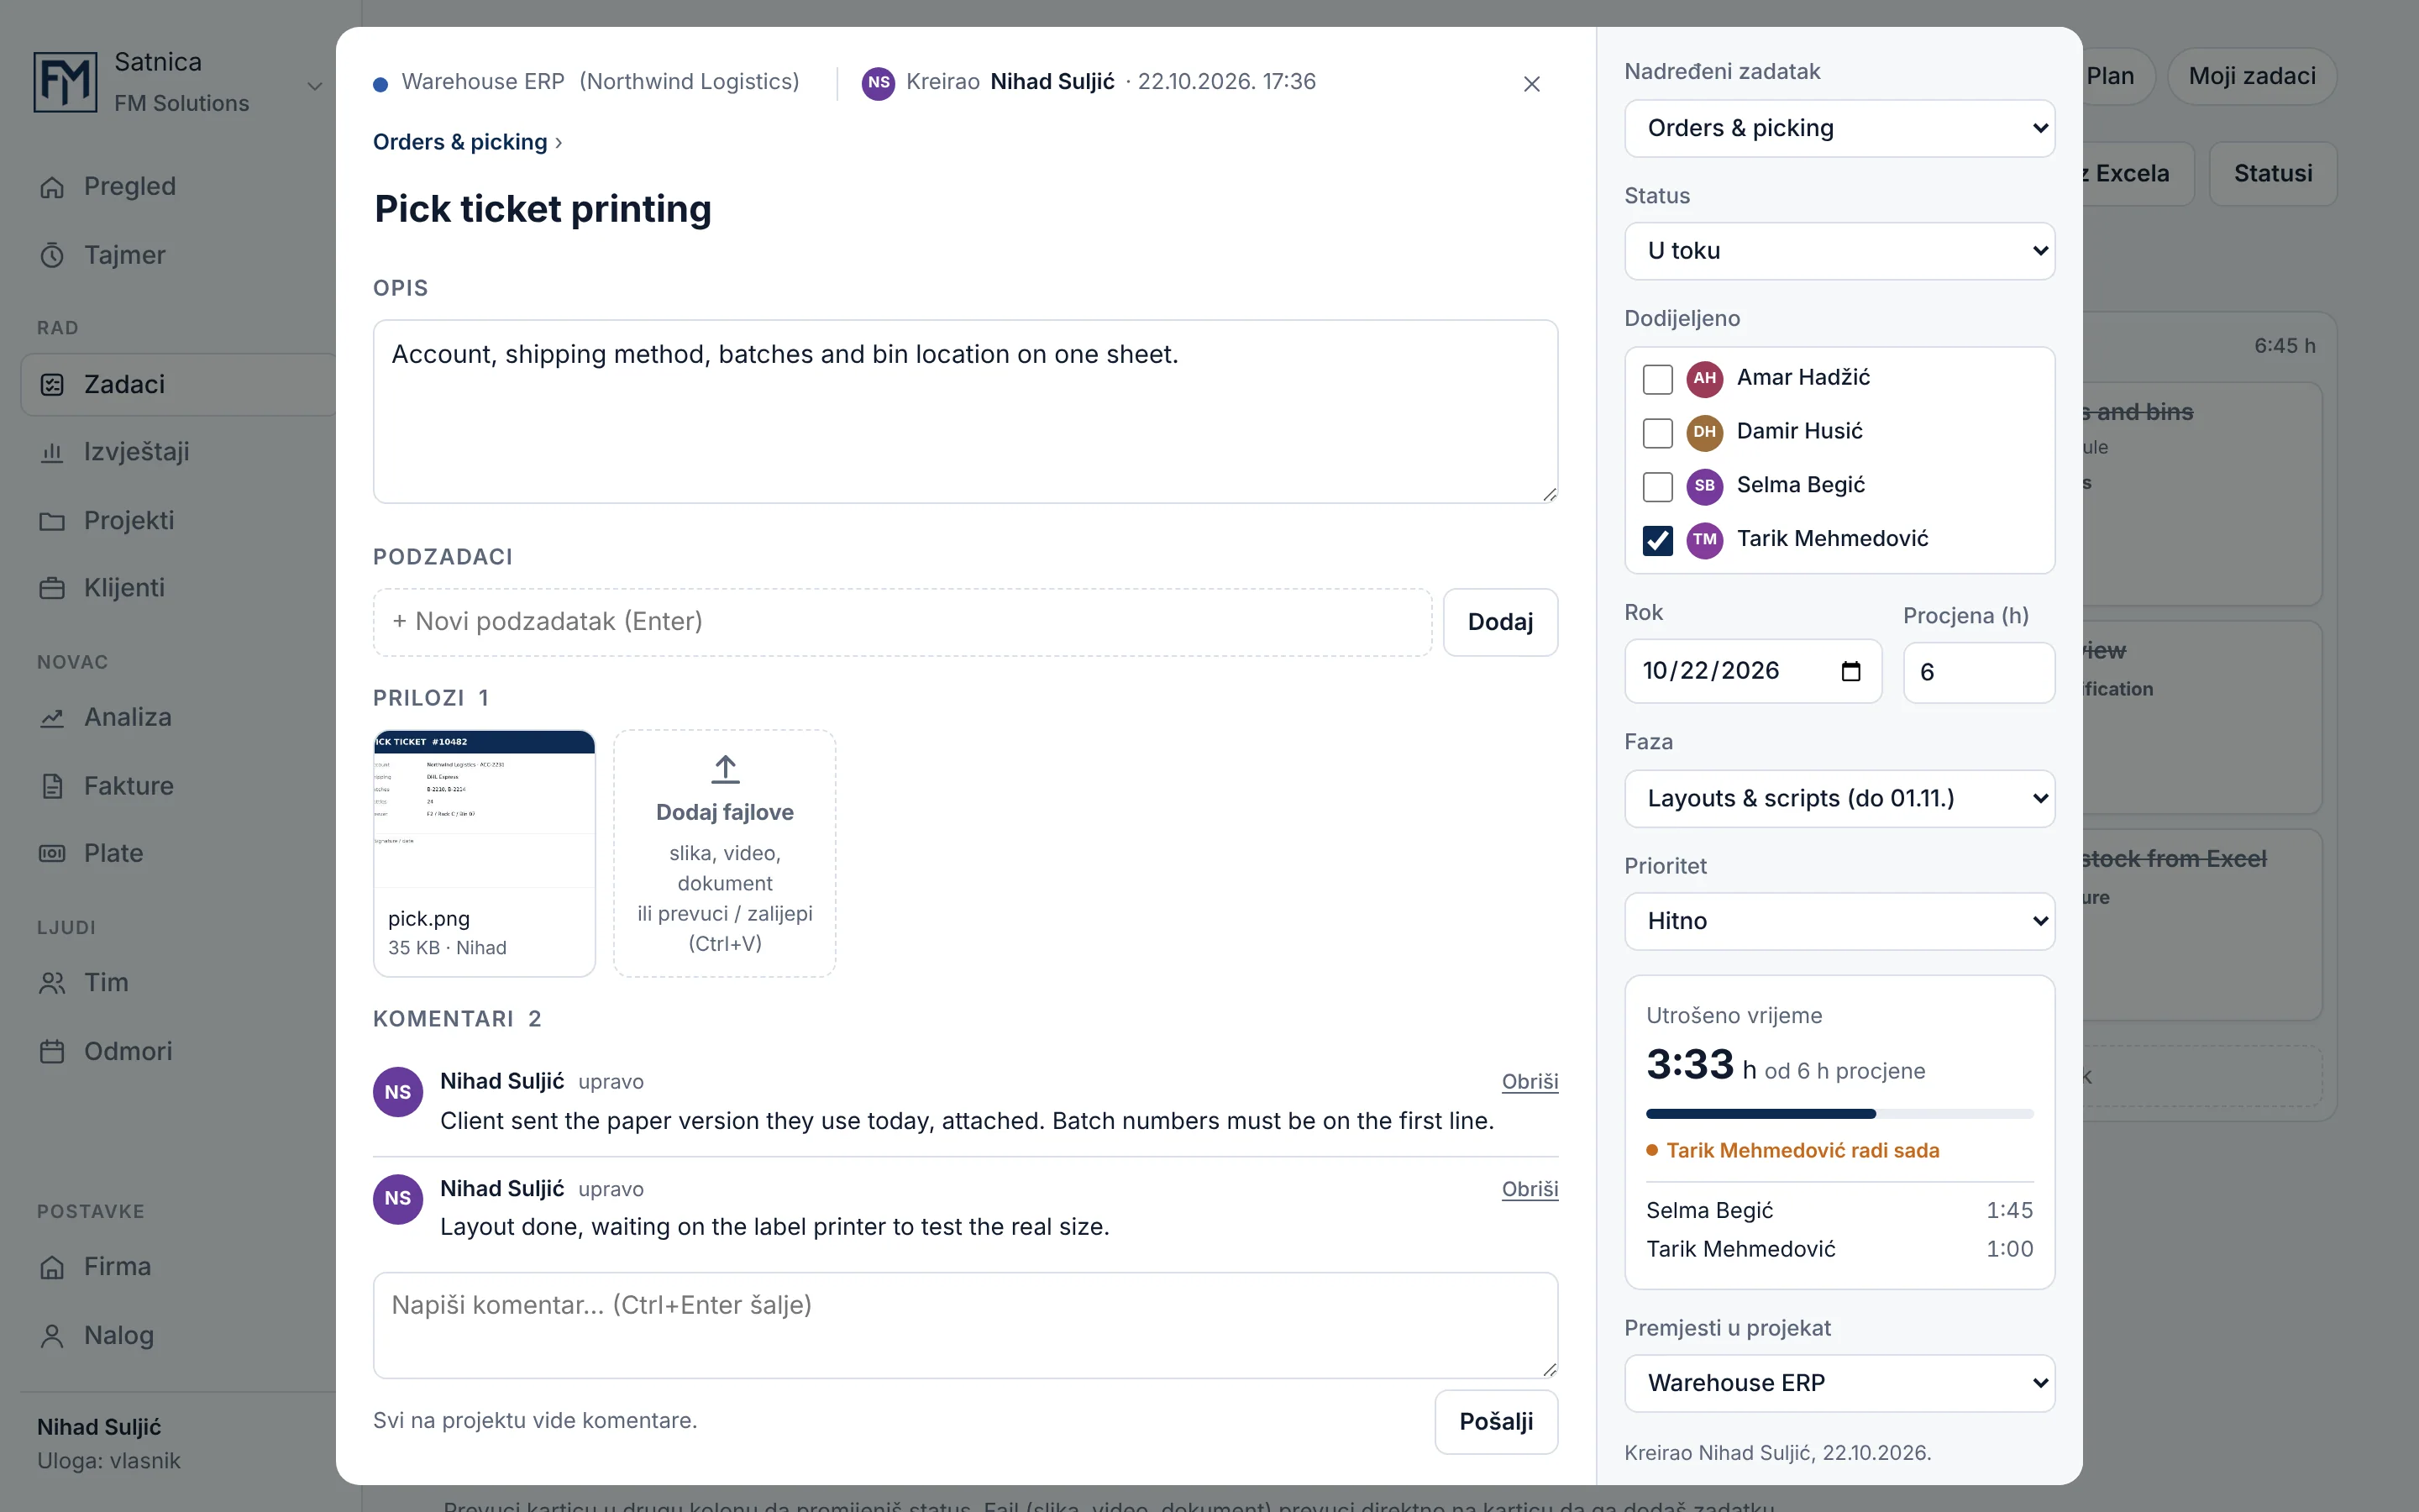
Task: Open Nalog user icon in sidebar
Action: pos(52,1336)
